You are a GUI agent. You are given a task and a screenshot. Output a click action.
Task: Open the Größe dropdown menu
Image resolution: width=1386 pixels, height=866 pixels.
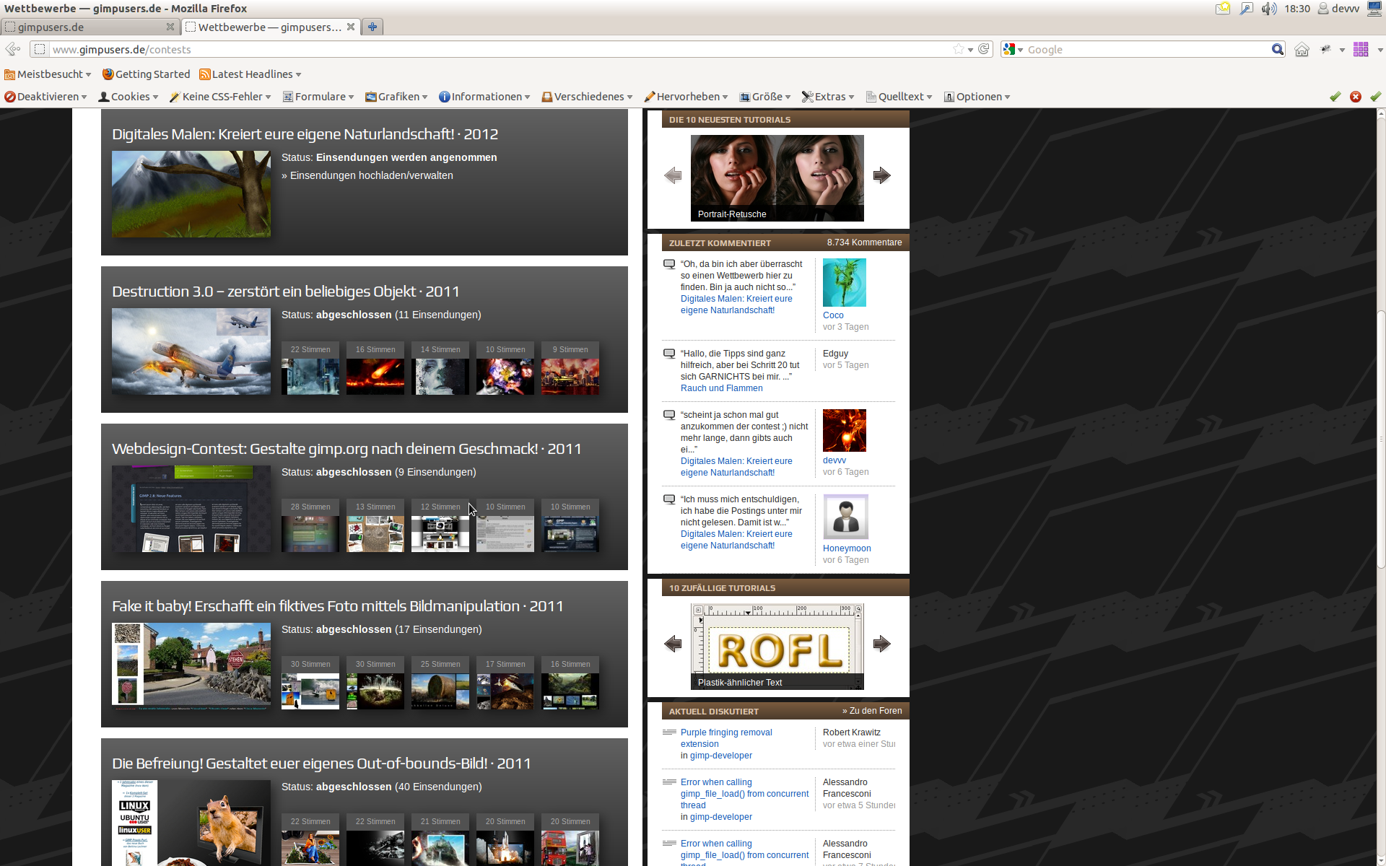tap(765, 97)
